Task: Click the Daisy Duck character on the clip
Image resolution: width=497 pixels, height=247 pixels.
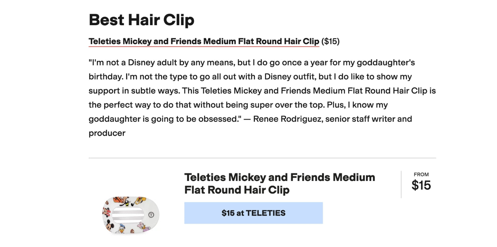Action: click(x=142, y=227)
